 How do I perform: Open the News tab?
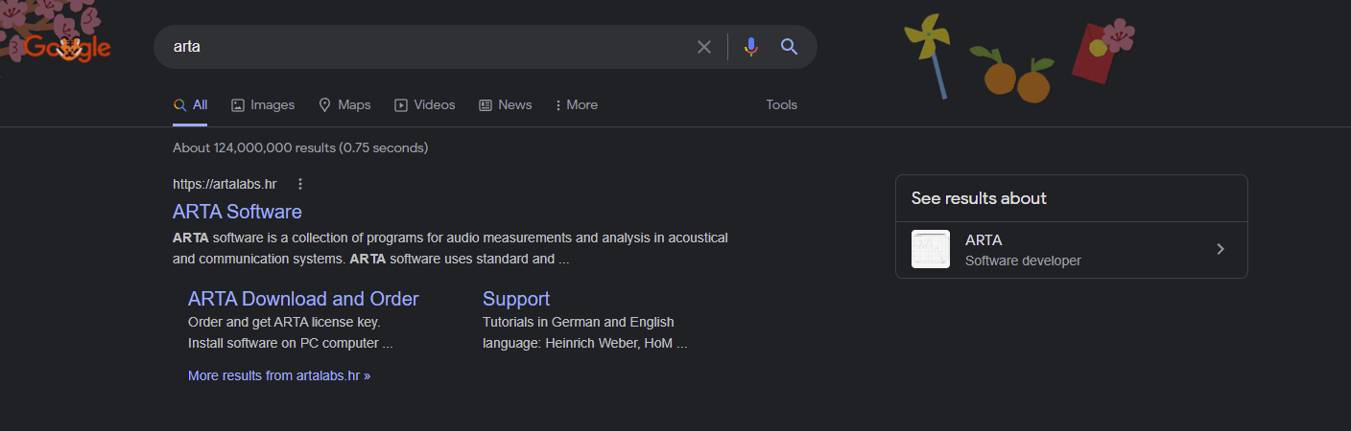(506, 105)
